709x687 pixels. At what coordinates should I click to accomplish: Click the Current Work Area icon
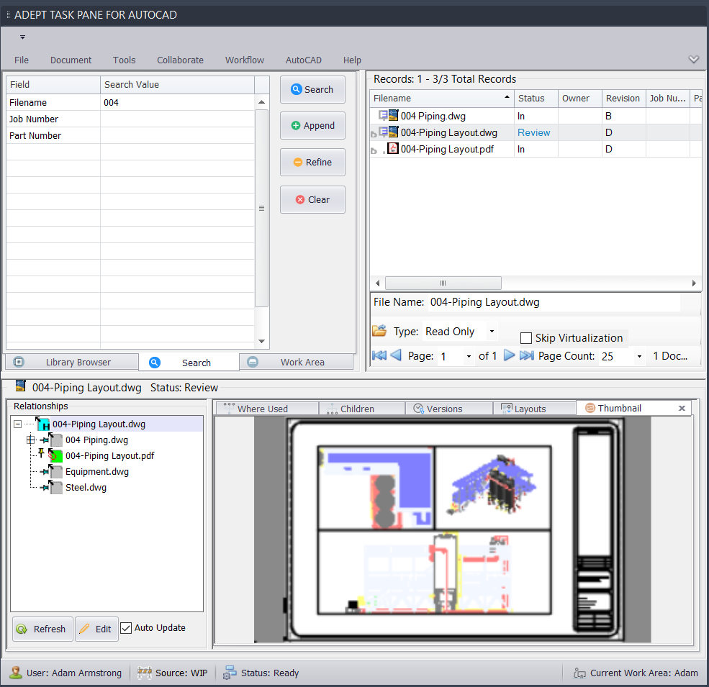579,673
